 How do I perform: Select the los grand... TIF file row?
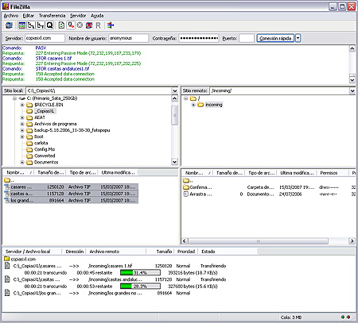[x=71, y=201]
